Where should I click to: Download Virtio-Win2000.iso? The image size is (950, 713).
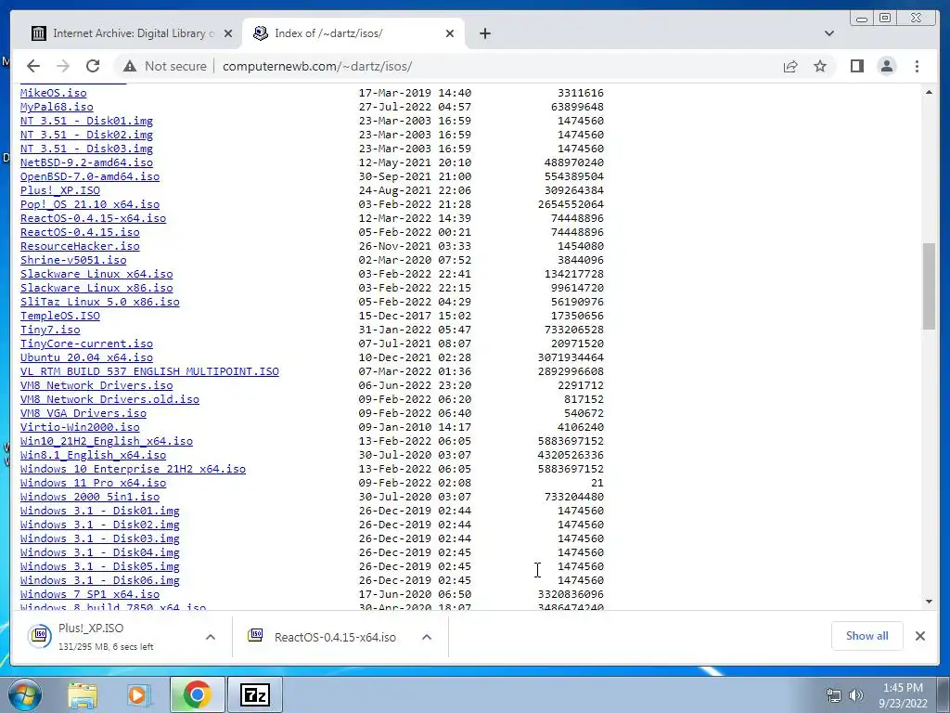click(x=80, y=427)
